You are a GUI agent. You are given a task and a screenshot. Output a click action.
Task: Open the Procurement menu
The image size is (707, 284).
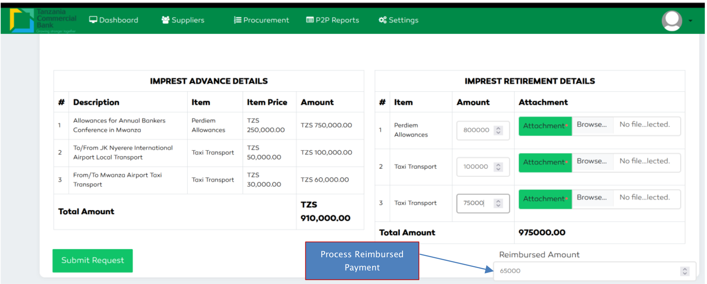[x=261, y=20]
